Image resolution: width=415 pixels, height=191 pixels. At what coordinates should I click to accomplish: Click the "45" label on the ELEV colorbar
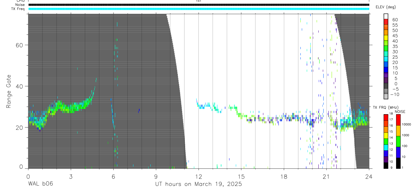(x=395, y=36)
